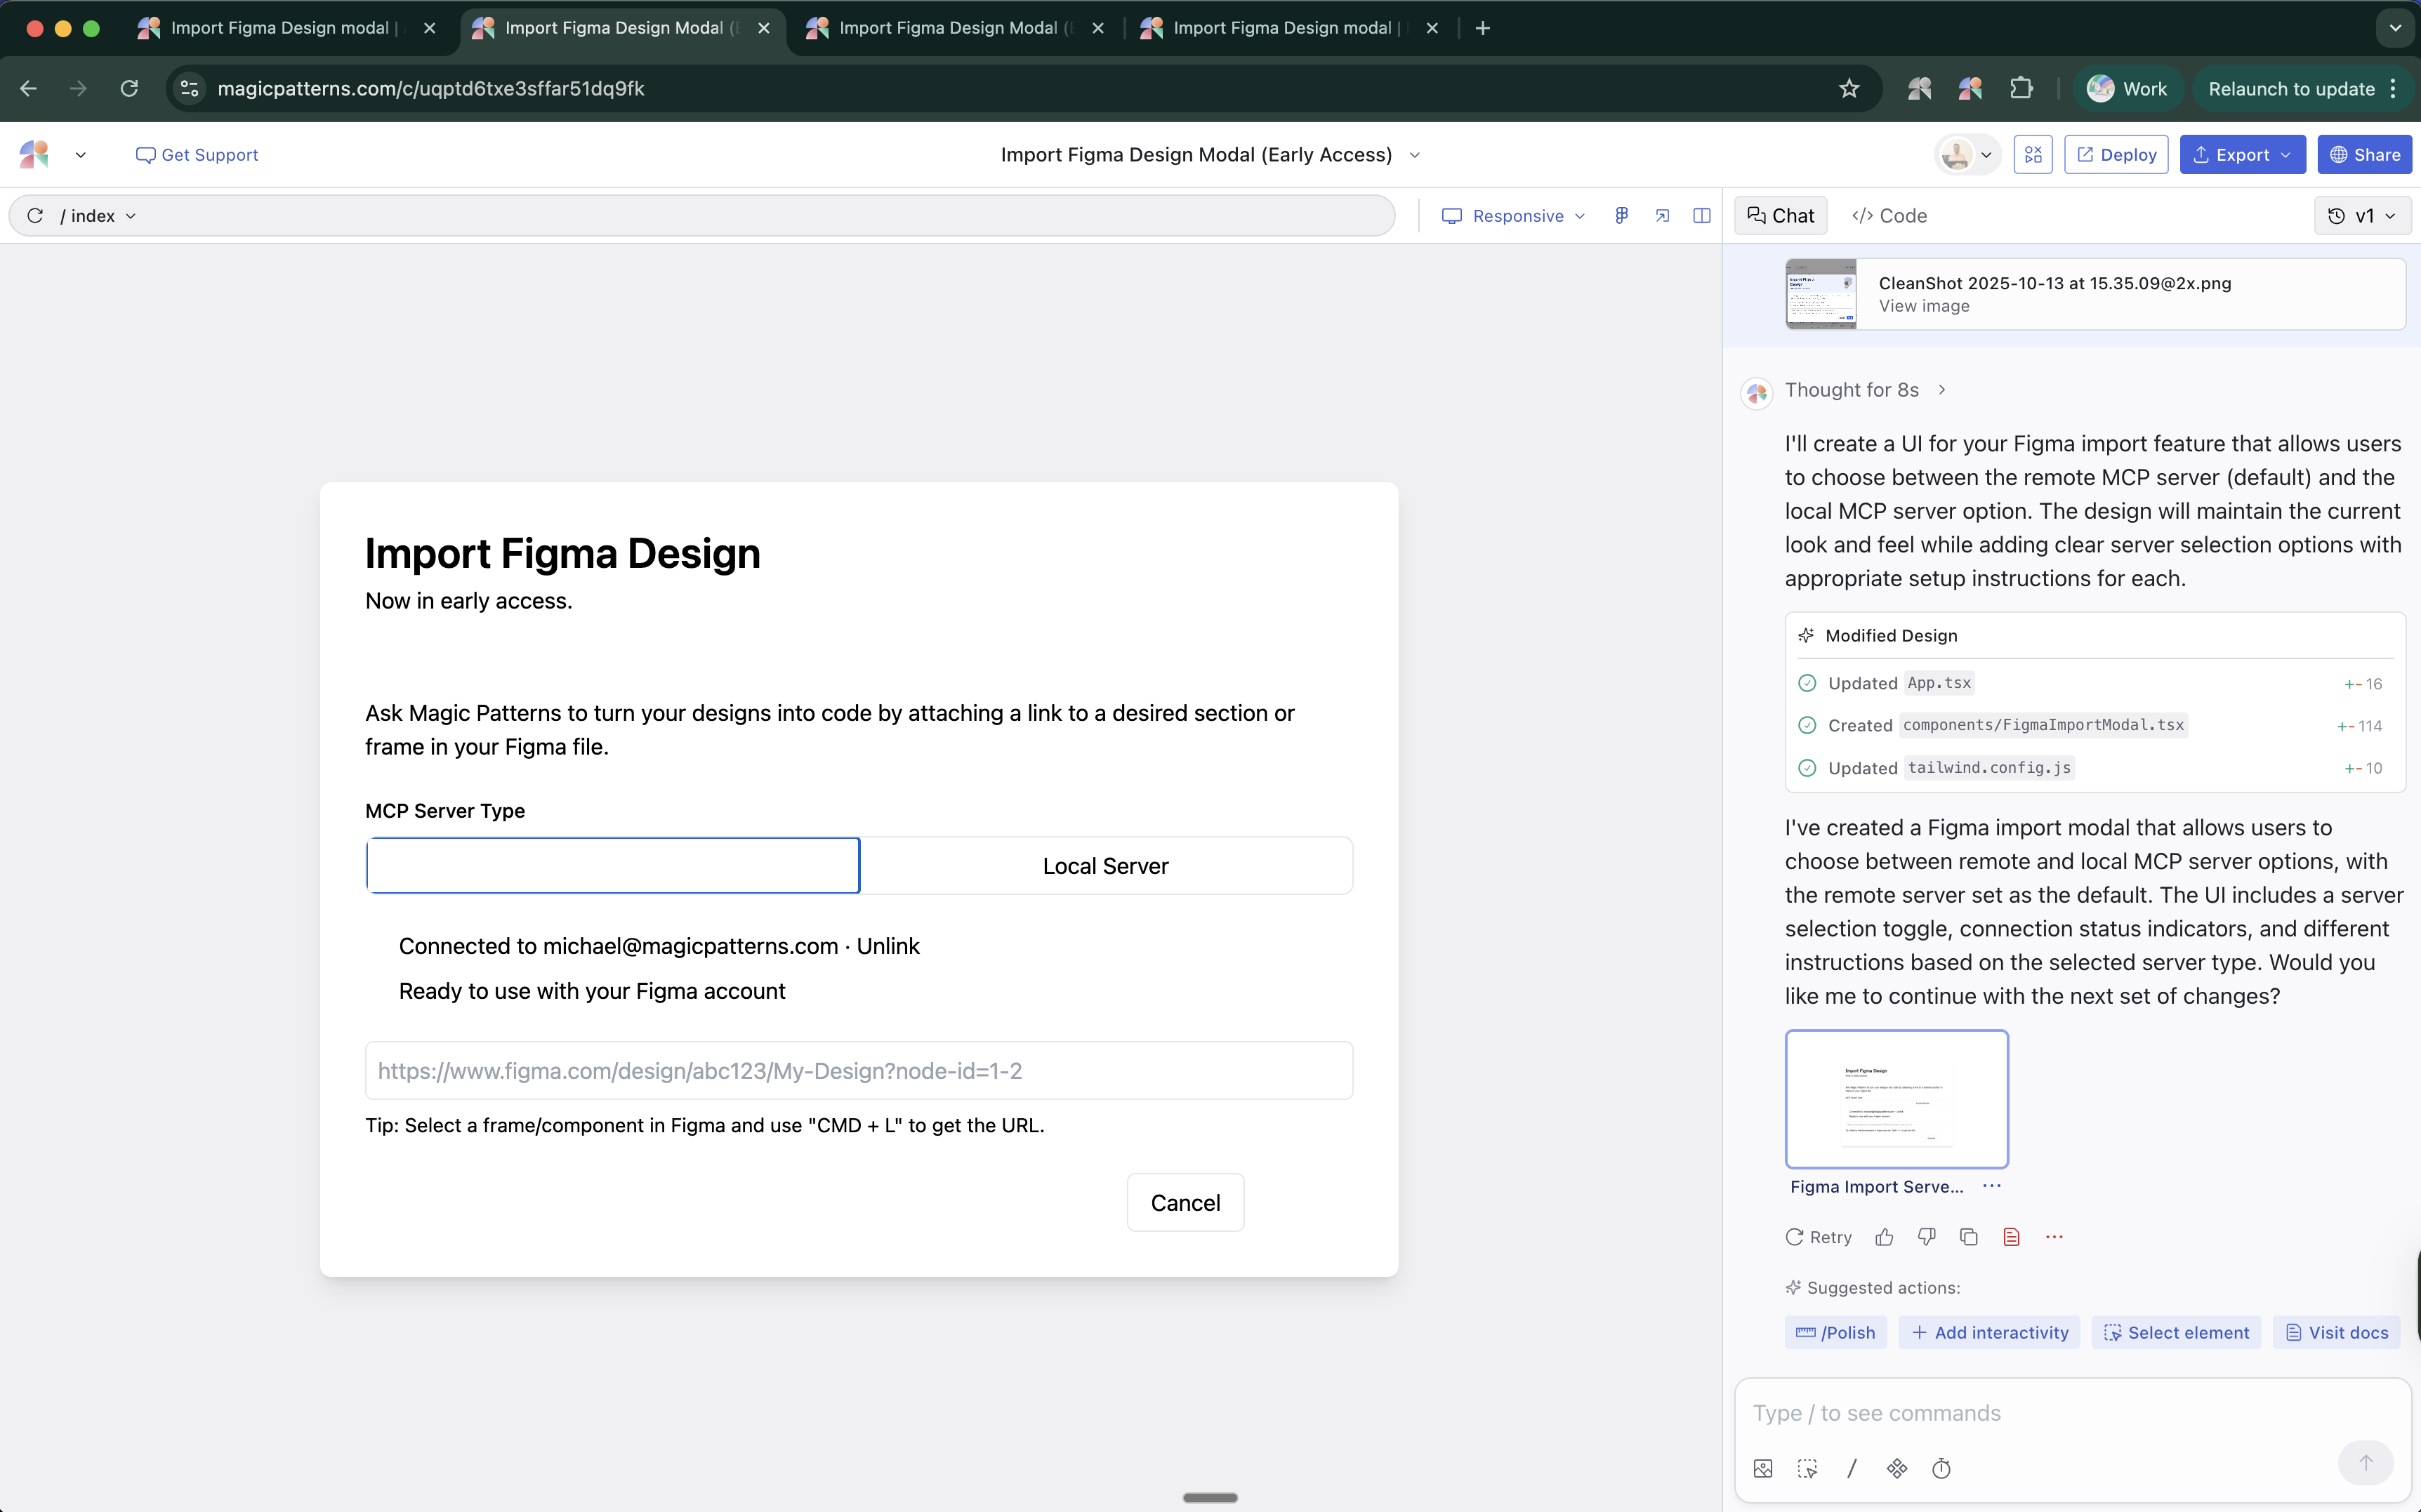Toggle the split view panel icon
2421x1512 pixels.
(1701, 215)
